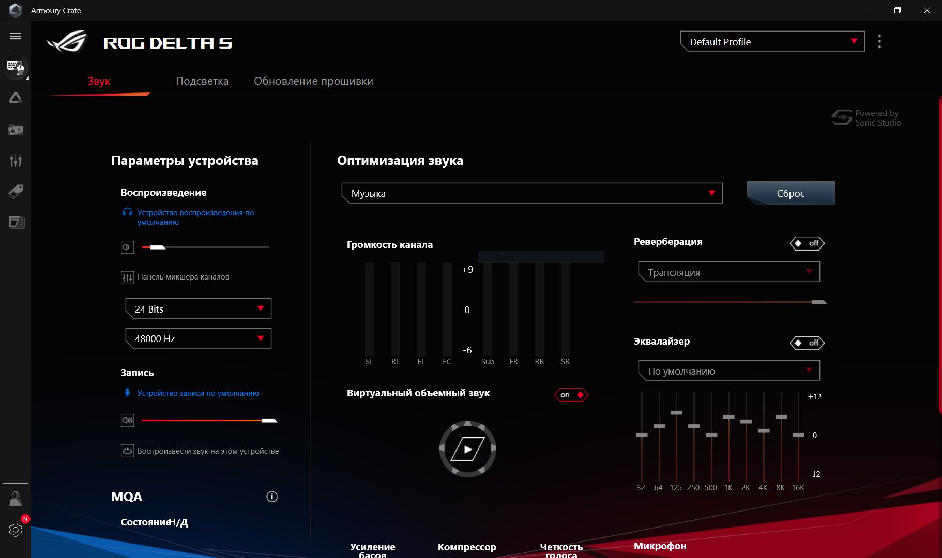The image size is (942, 558).
Task: Click the 4K equalizer slider
Action: click(x=764, y=431)
